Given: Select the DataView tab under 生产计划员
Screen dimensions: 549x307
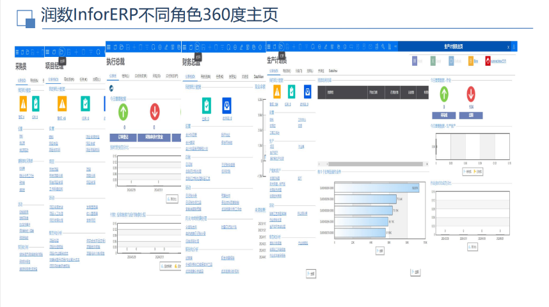Looking at the screenshot, I should pos(333,70).
